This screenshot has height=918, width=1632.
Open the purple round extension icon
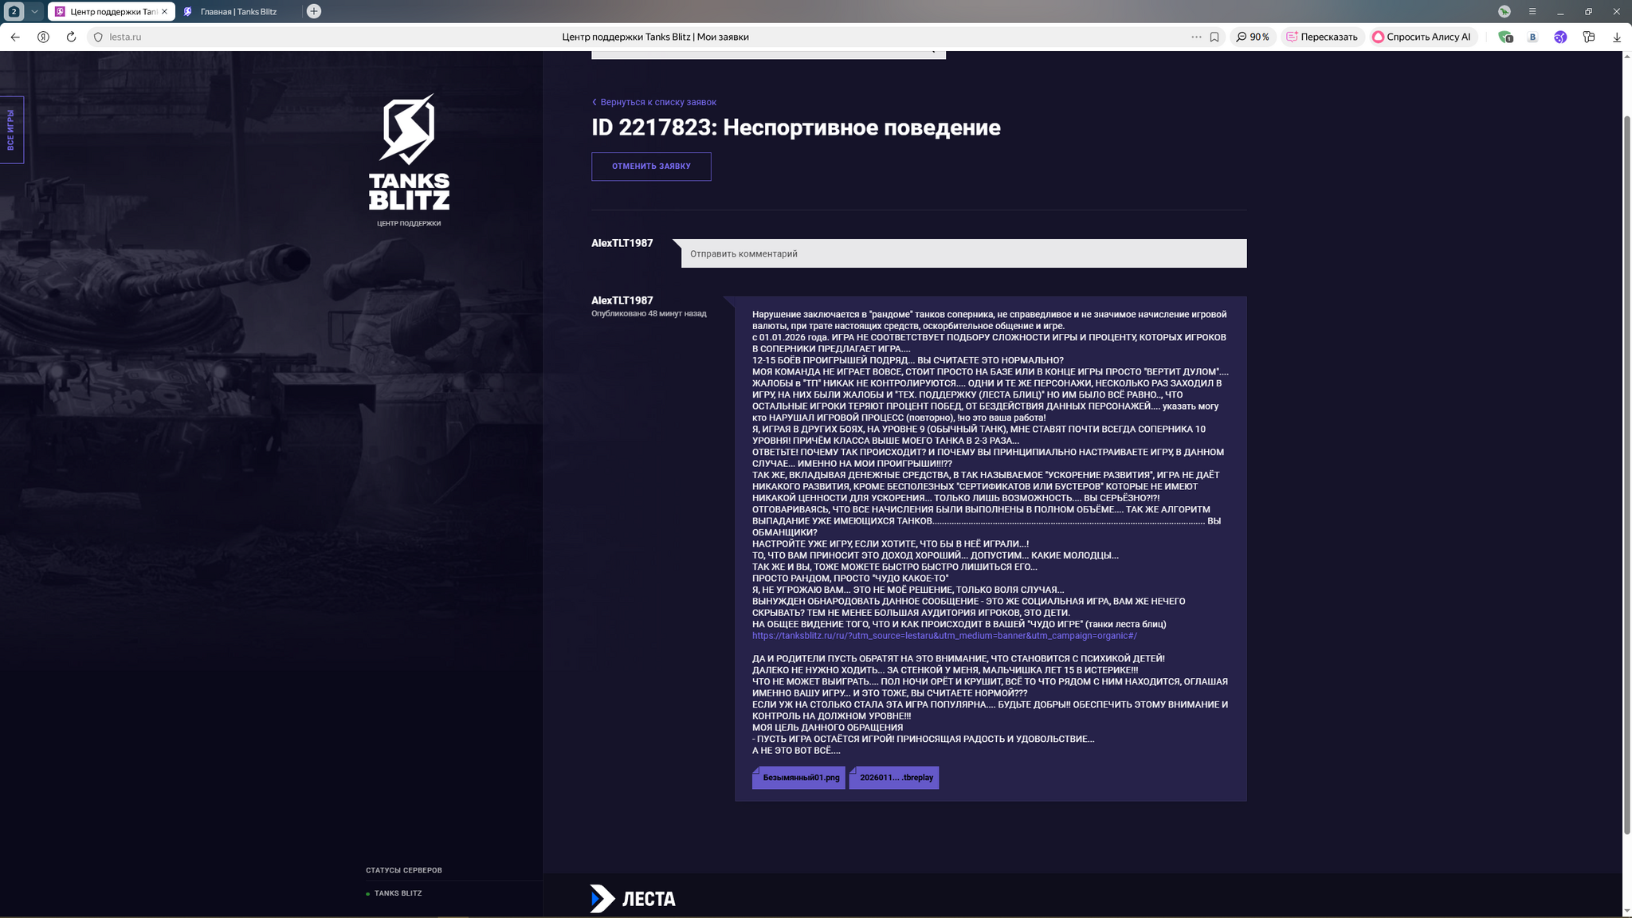(1560, 37)
